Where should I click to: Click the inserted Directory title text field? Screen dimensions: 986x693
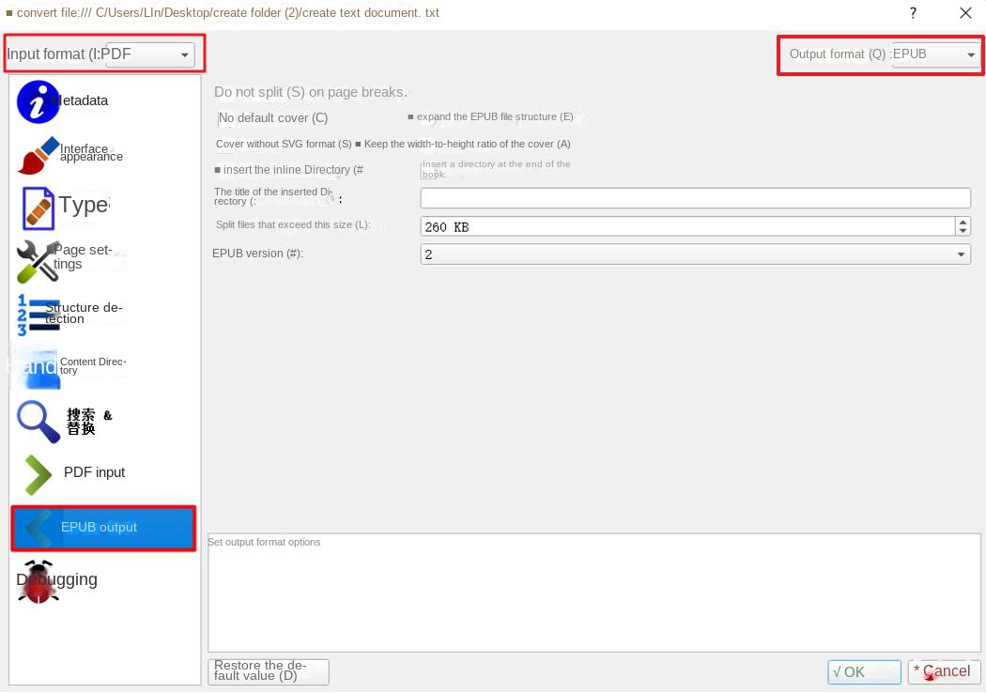695,197
